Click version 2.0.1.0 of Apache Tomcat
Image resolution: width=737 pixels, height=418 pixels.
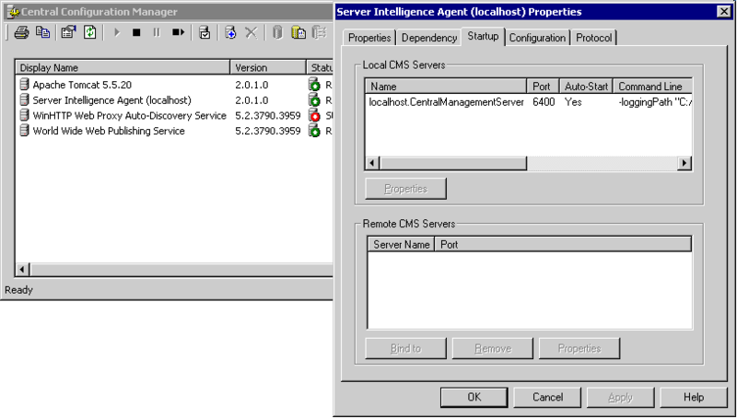coord(252,85)
